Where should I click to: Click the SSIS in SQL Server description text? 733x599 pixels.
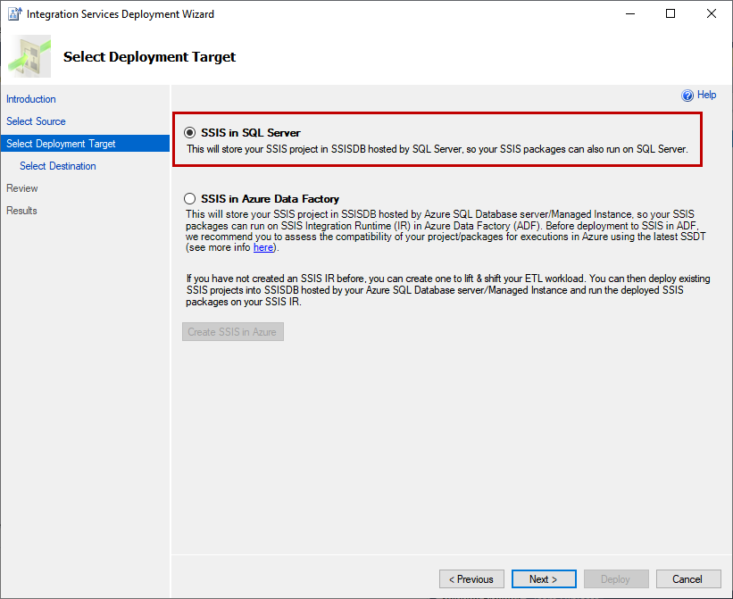point(437,149)
